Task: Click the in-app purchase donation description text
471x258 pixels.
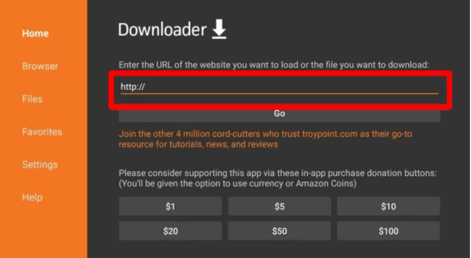Action: pos(277,173)
